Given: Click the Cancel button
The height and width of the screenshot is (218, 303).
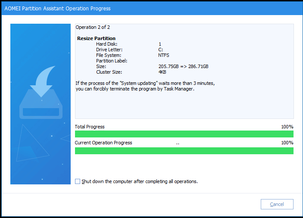Looking at the screenshot, I should coord(277,204).
